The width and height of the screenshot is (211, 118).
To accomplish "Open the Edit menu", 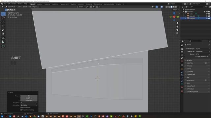I will point(9,4).
